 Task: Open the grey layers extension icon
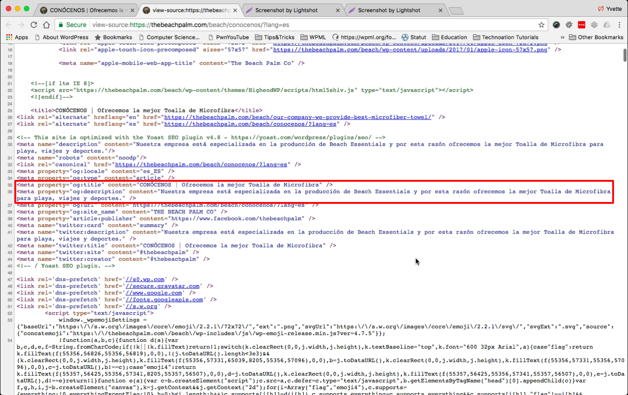click(594, 25)
